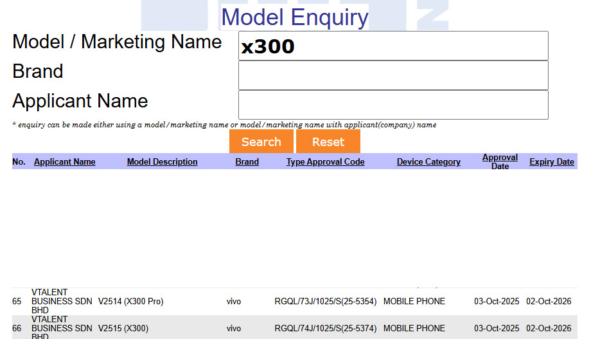Sort by Expiry Date column header

point(551,162)
